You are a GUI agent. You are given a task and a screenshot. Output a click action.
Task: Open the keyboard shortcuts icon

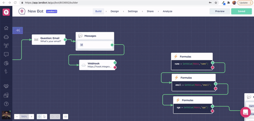click(65, 117)
